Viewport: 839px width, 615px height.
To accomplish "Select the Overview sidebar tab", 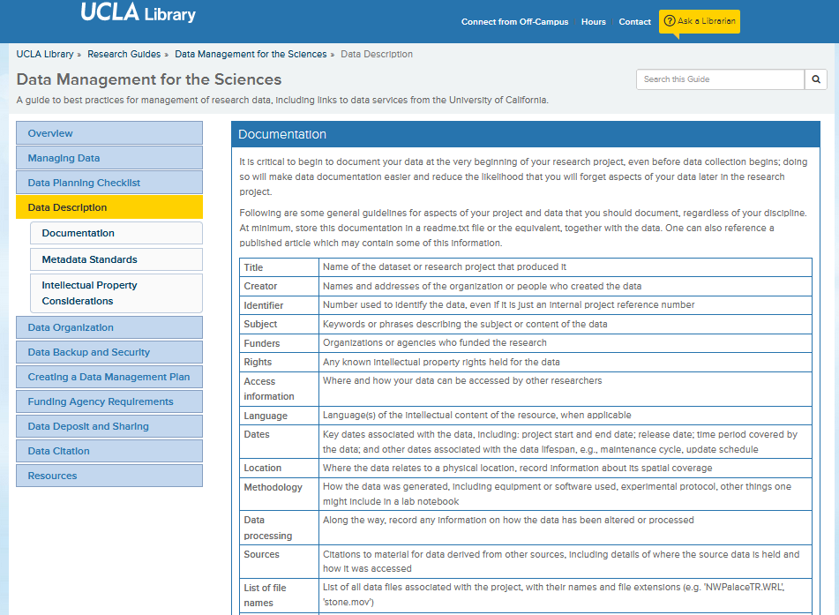I will click(x=109, y=132).
